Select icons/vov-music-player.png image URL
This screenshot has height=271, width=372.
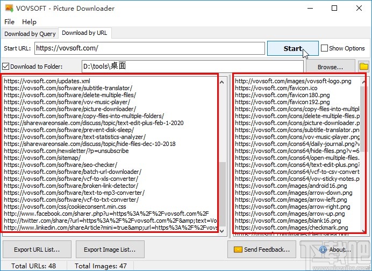(297, 137)
